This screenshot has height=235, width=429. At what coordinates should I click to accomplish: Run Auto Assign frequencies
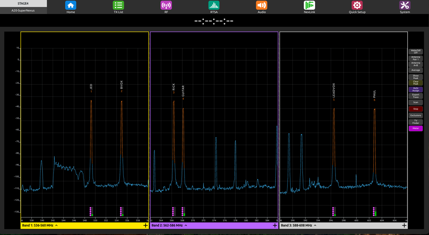click(416, 90)
